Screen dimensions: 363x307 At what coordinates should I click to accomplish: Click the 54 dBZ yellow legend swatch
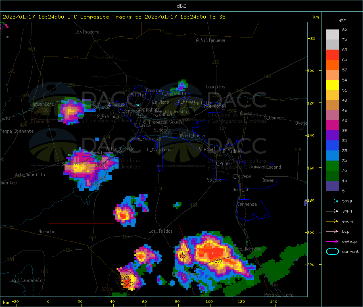tap(332, 85)
